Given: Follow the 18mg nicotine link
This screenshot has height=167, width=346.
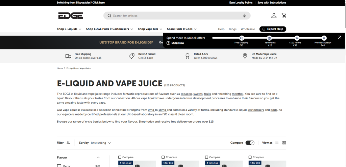Looking at the screenshot, I should pos(163,110).
